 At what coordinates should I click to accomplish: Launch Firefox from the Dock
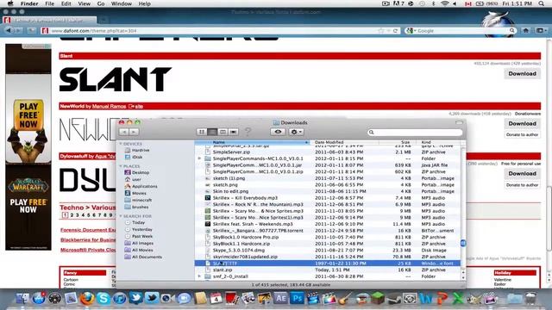(x=87, y=299)
